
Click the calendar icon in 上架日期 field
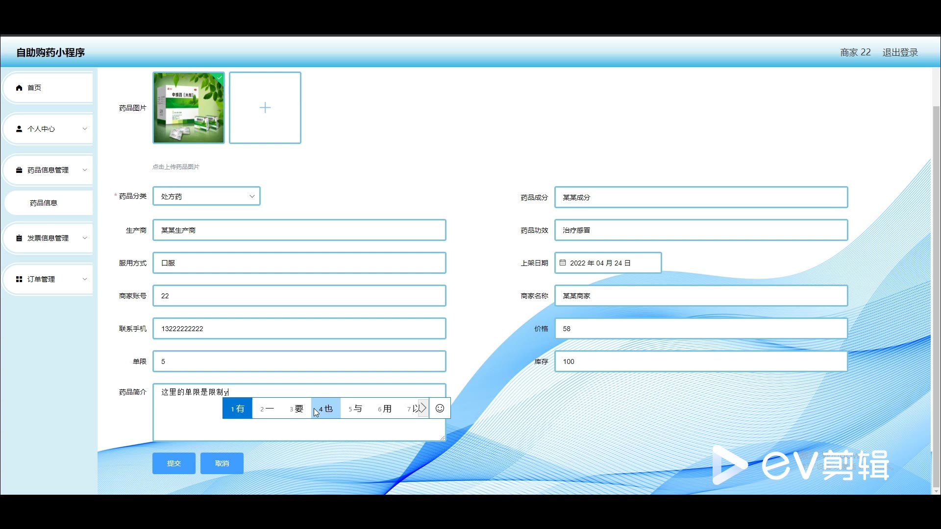tap(563, 263)
